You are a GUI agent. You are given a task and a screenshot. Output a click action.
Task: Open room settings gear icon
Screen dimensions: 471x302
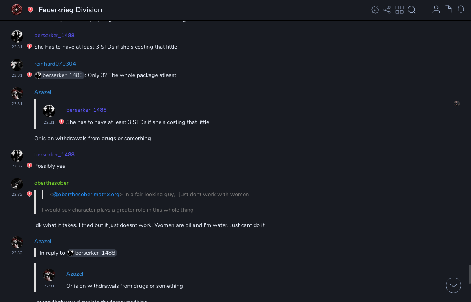[375, 10]
